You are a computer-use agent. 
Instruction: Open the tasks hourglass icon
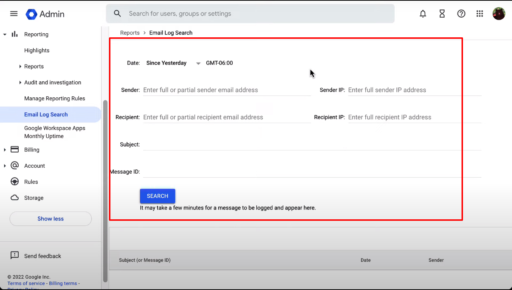click(x=442, y=14)
